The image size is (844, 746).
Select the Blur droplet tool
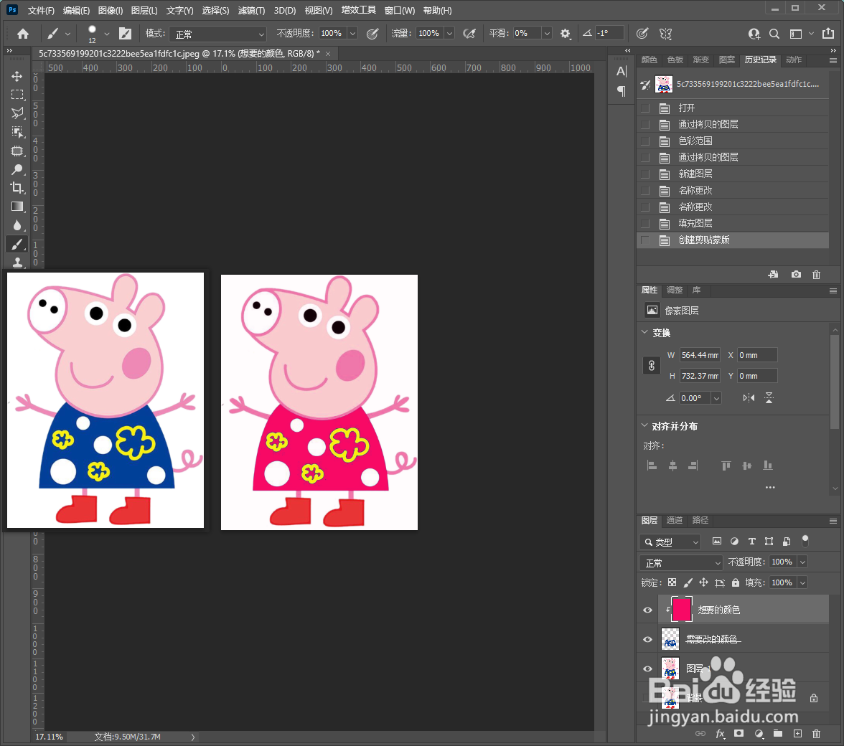coord(17,225)
